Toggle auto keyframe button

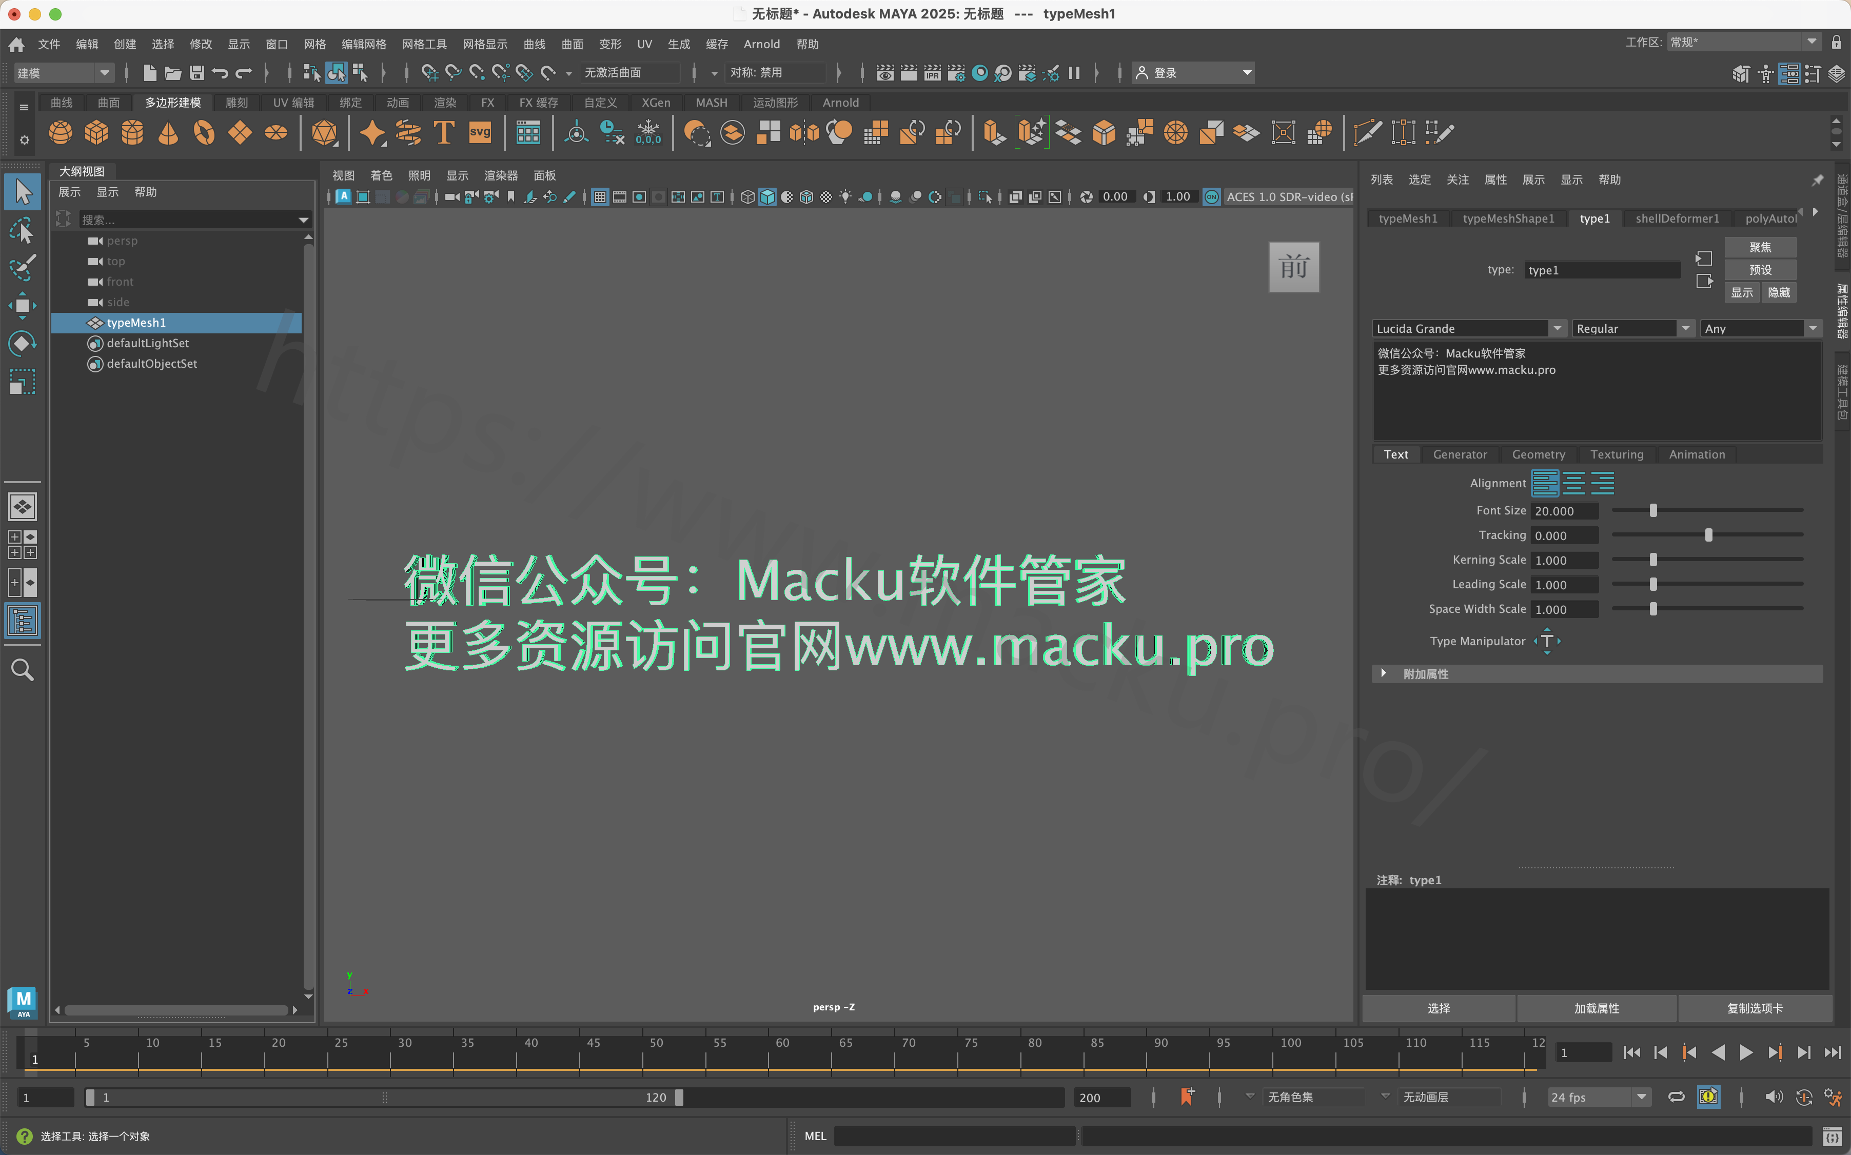click(x=1708, y=1097)
